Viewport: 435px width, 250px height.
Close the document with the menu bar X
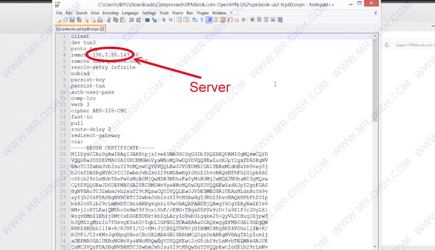[376, 13]
